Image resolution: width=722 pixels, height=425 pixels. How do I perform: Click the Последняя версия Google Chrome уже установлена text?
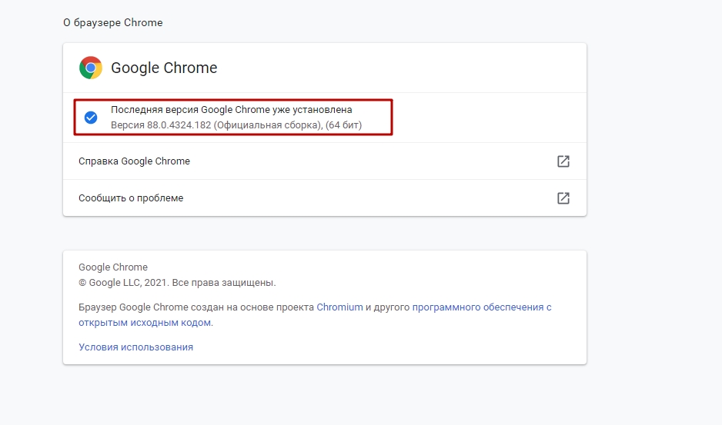pyautogui.click(x=231, y=110)
